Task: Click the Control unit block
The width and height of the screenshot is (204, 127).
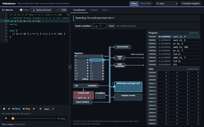Action: coord(83,95)
